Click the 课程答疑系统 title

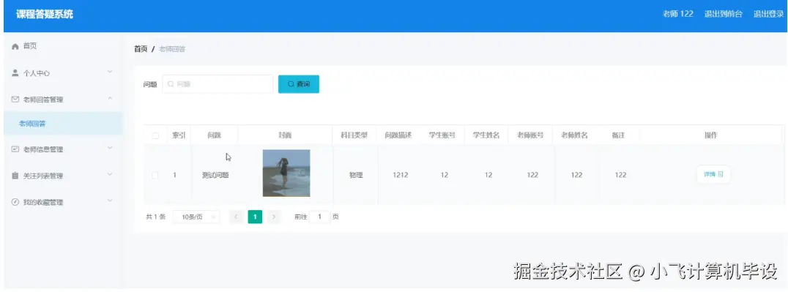coord(45,14)
